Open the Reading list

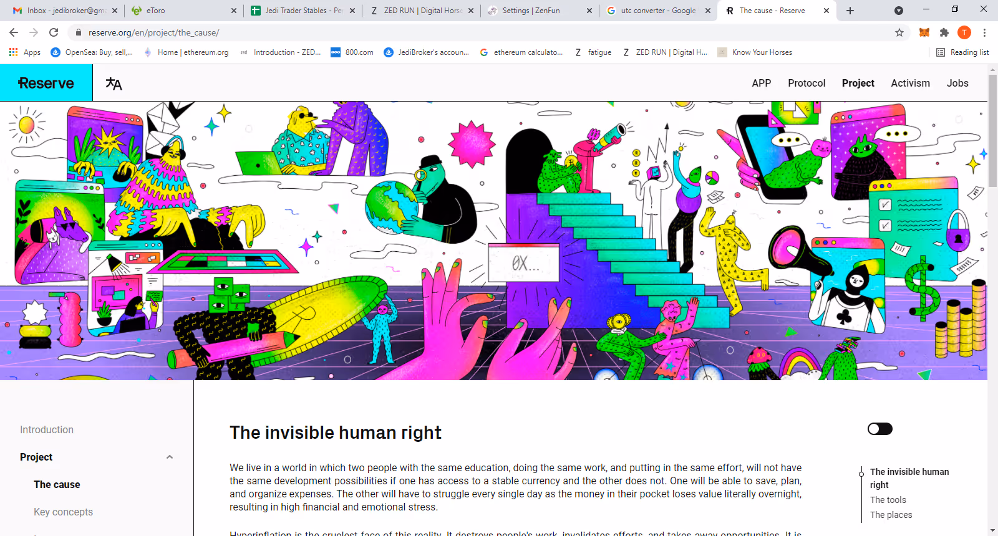coord(962,52)
